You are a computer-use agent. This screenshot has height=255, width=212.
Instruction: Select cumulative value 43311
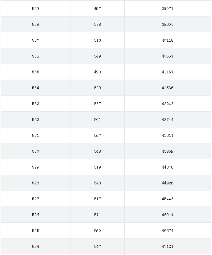click(x=168, y=135)
